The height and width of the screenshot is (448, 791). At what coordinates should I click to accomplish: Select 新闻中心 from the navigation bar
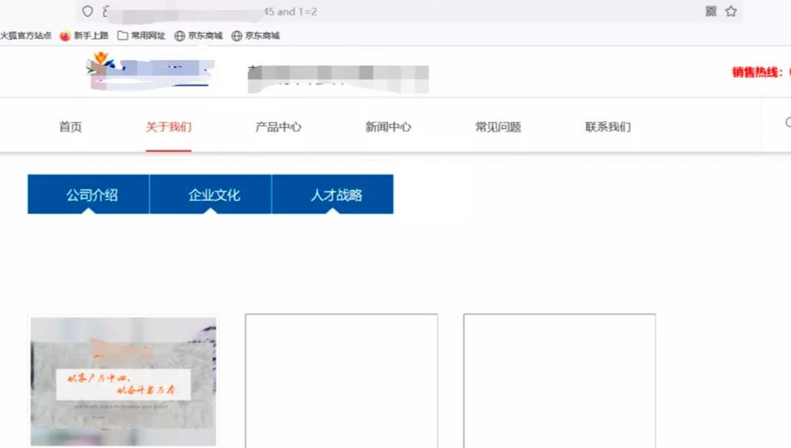[387, 127]
